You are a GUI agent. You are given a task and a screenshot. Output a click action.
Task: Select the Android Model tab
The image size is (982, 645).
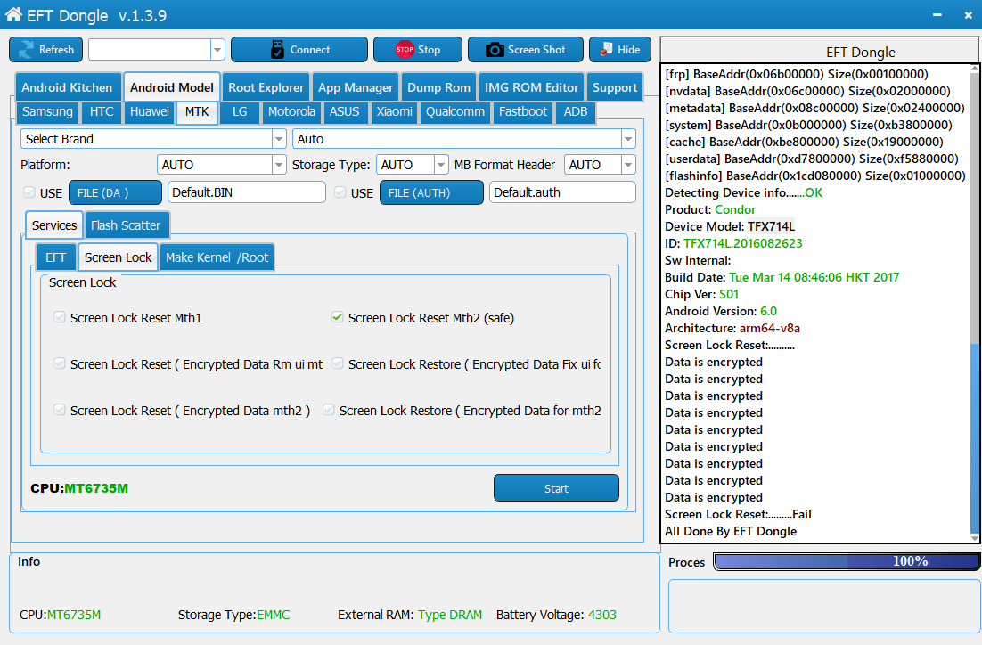(x=172, y=87)
